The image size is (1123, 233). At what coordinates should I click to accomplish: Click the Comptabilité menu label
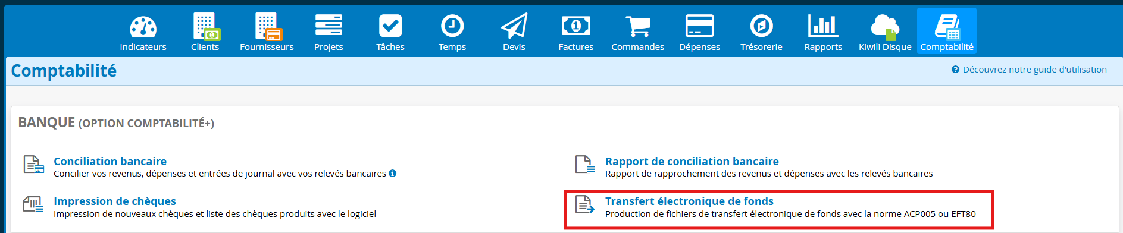tap(947, 47)
